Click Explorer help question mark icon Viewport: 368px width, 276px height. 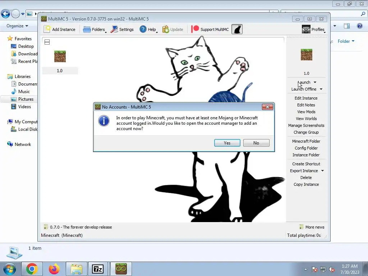pos(359,26)
